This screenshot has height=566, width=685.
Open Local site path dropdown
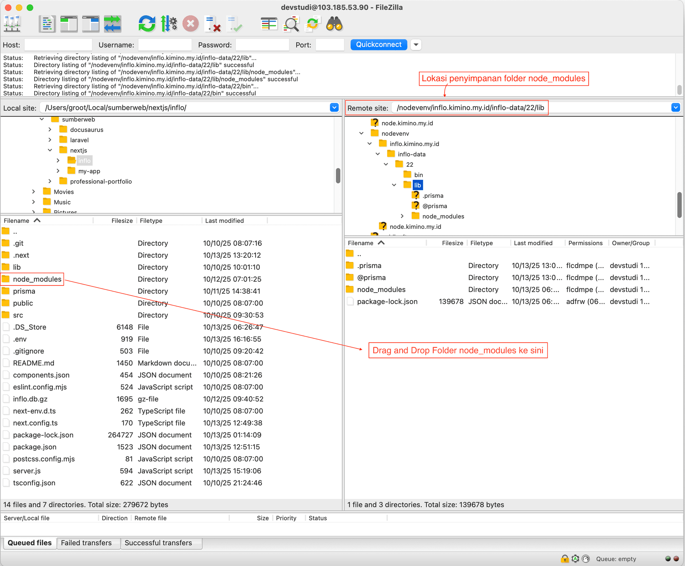point(334,107)
